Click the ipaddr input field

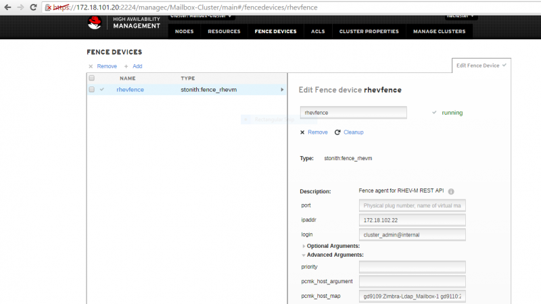412,220
